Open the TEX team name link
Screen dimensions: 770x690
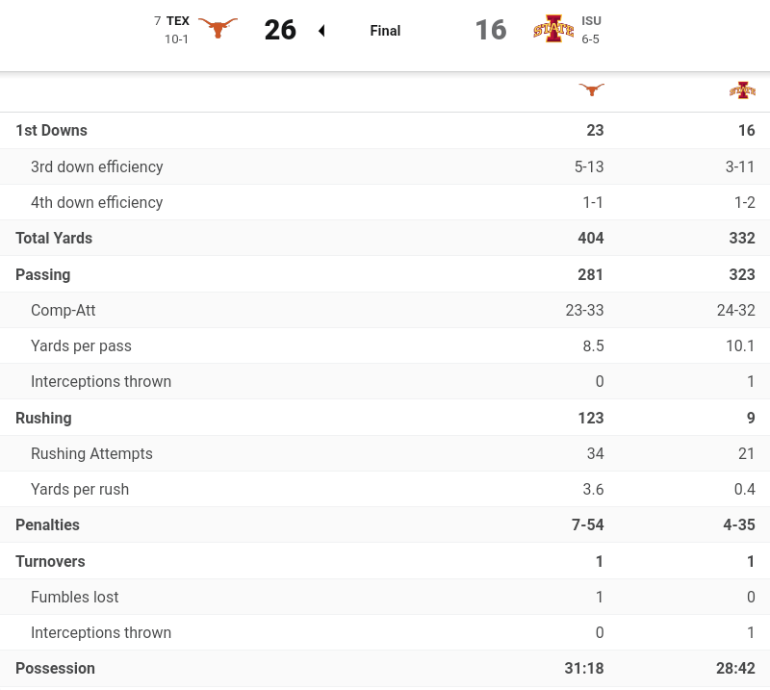178,21
